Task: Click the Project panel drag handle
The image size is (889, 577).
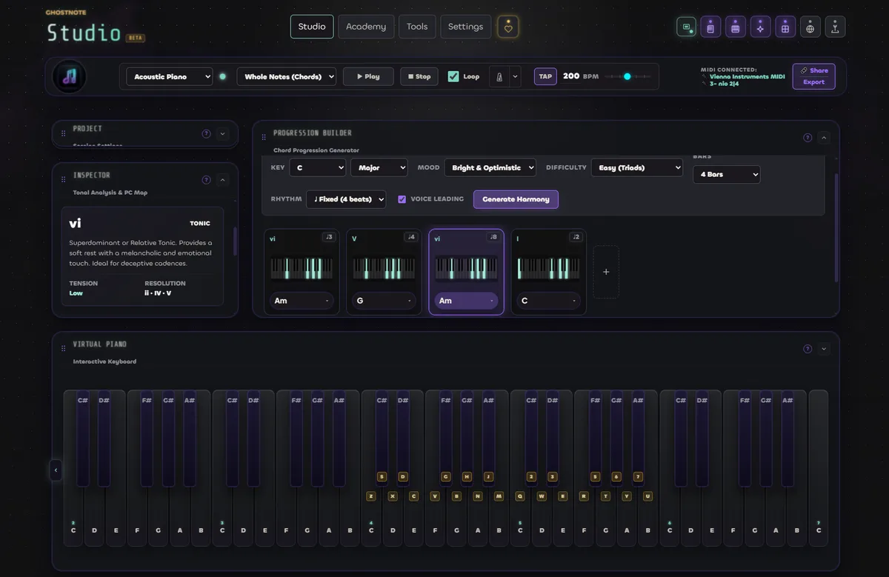Action: coord(64,133)
